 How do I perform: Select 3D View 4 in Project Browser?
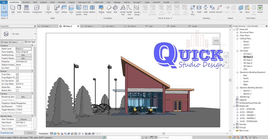[248, 63]
